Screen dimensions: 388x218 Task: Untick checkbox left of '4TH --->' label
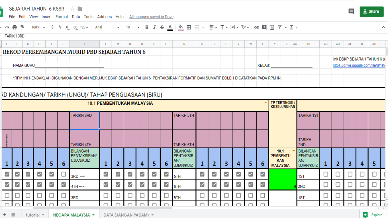click(x=64, y=184)
